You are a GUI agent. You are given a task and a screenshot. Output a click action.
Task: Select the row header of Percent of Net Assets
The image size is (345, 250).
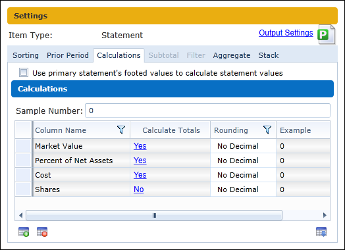click(23, 161)
